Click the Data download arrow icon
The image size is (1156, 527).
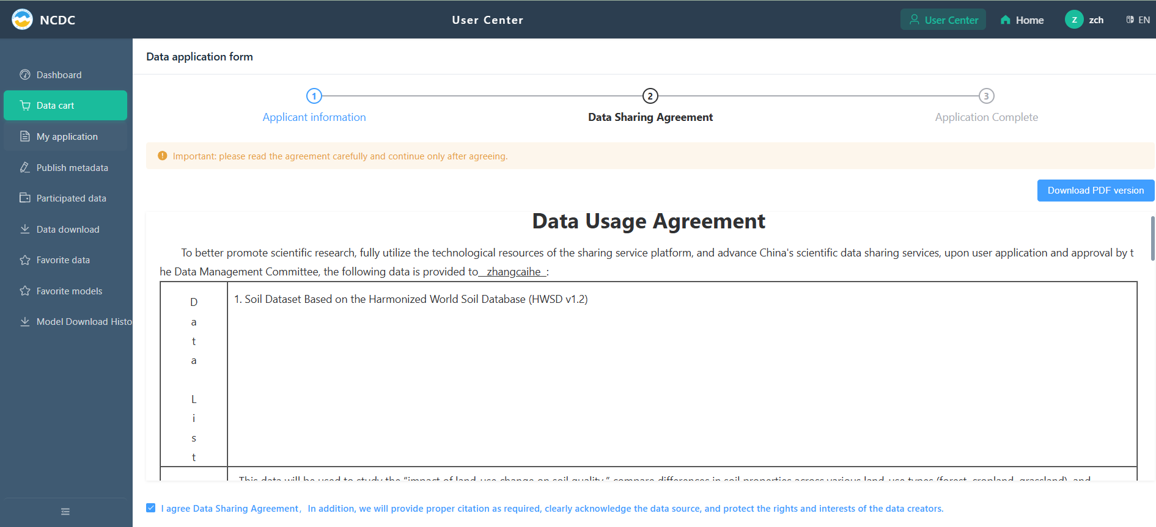(25, 229)
